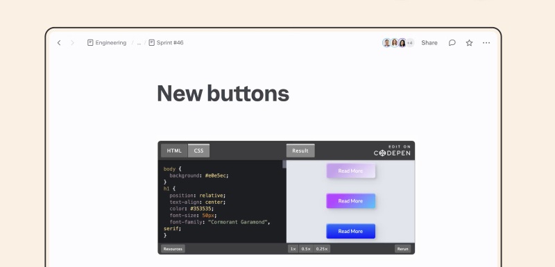The width and height of the screenshot is (555, 267).
Task: Open the three-dot page options menu
Action: [x=486, y=43]
